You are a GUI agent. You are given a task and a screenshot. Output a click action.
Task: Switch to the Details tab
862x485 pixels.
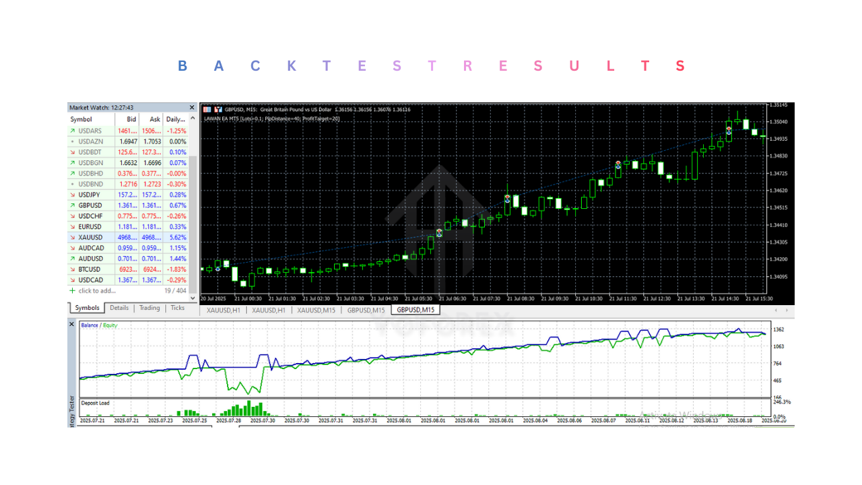pos(119,308)
